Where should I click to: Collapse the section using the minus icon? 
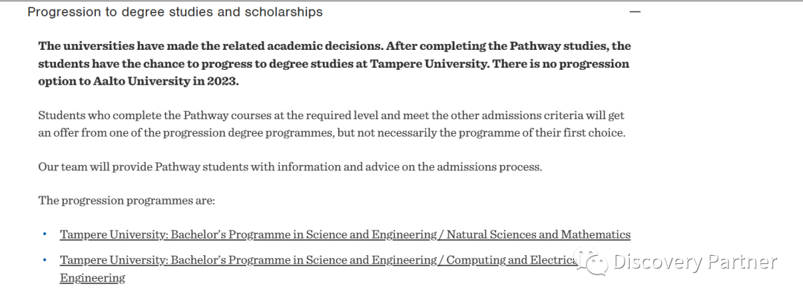635,11
